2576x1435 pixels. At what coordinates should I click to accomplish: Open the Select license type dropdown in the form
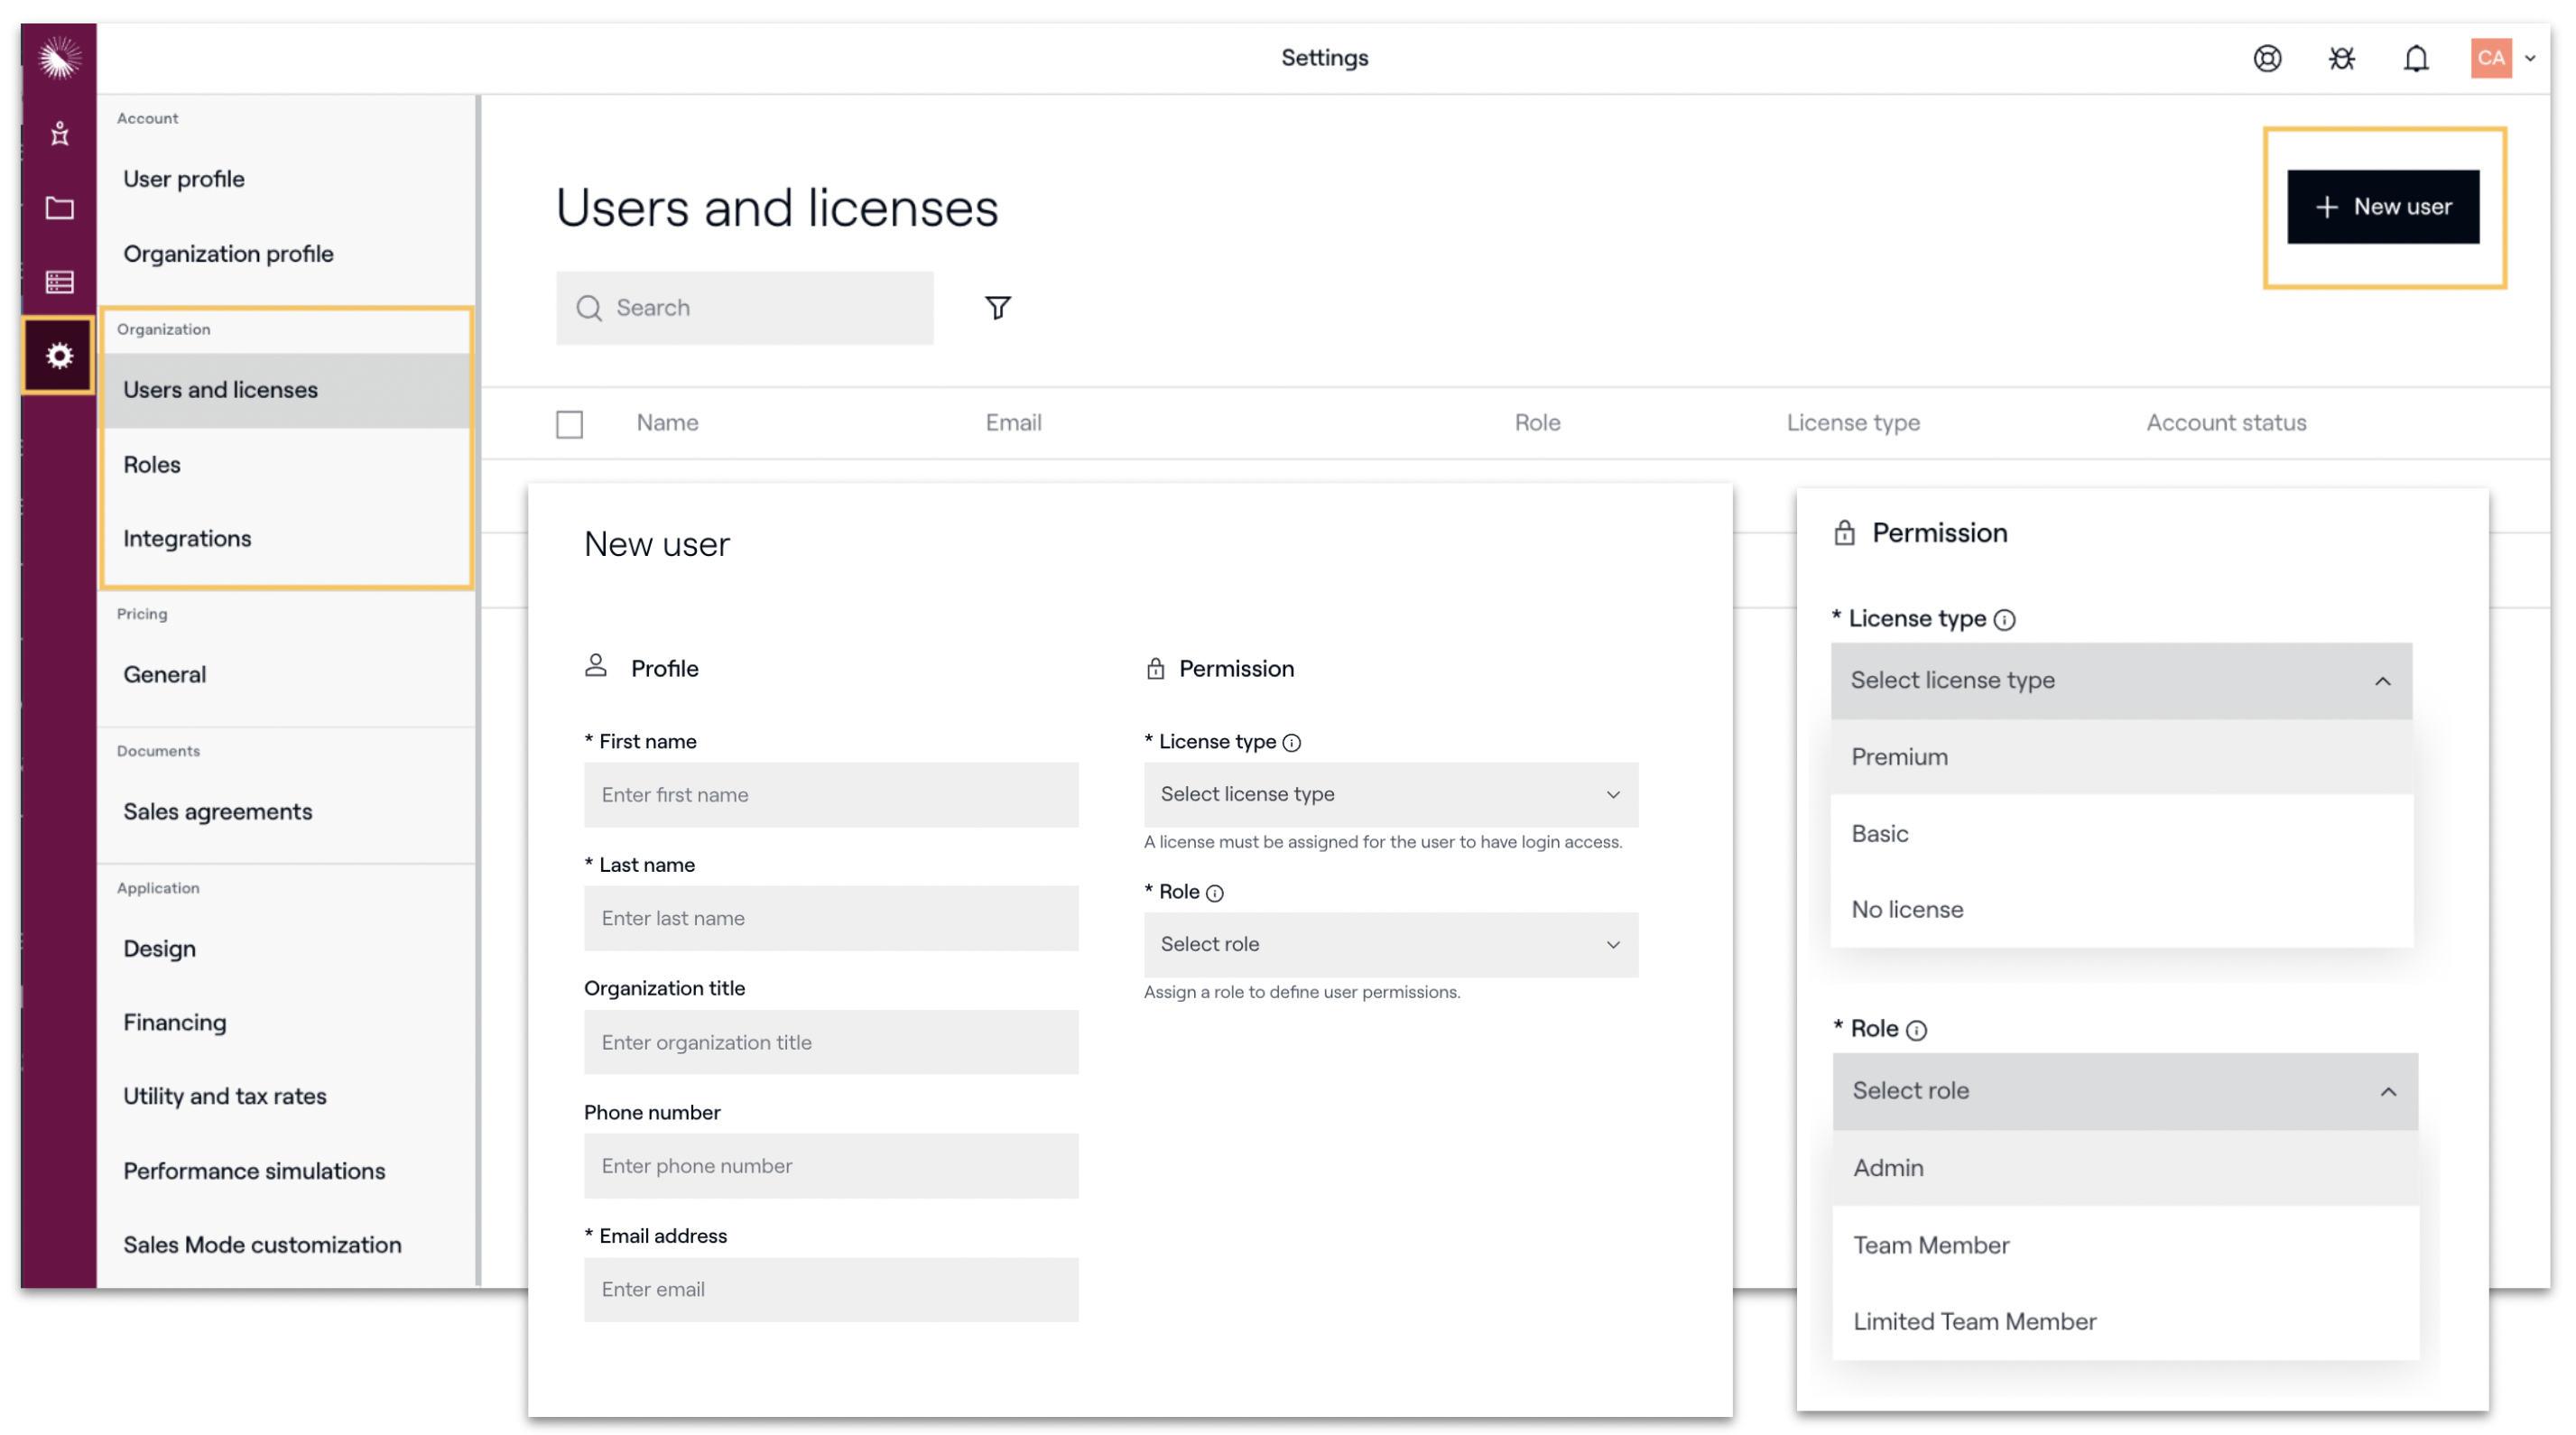tap(1390, 794)
